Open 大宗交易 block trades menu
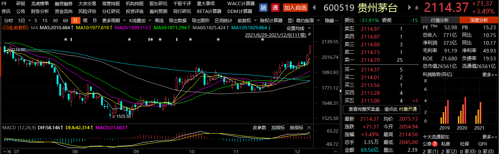This screenshot has width=499, height=154. pyautogui.click(x=87, y=3)
